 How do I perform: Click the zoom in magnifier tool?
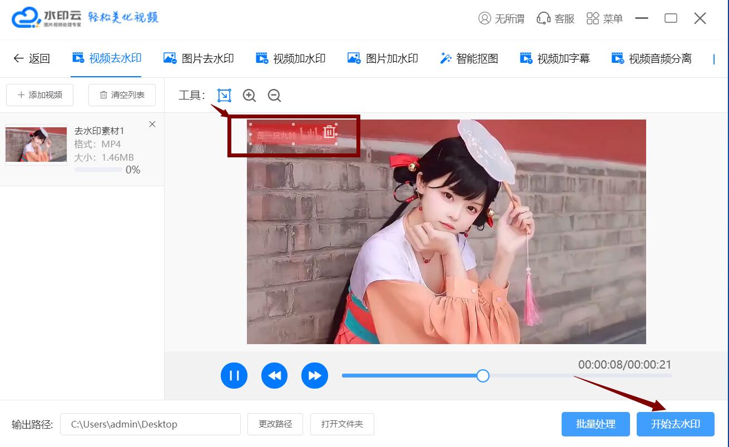pos(249,95)
